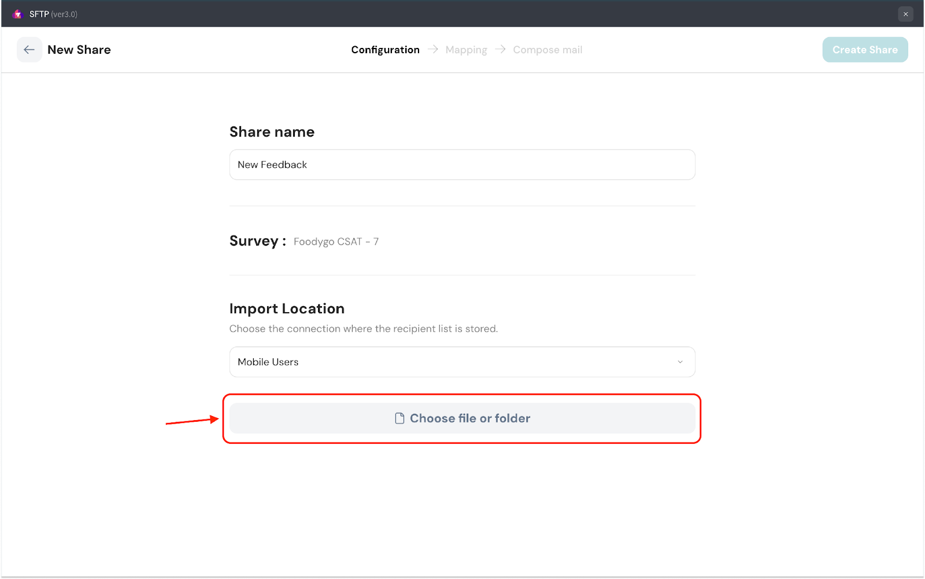This screenshot has height=579, width=925.
Task: Click the file icon in Choose file button
Action: click(399, 418)
